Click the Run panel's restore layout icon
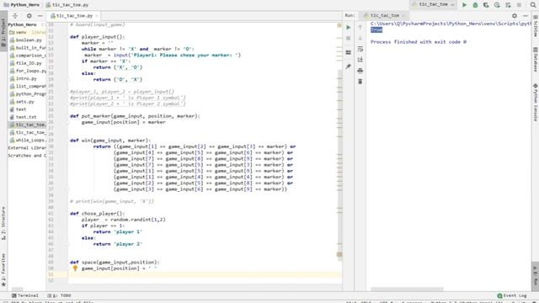 [348, 52]
